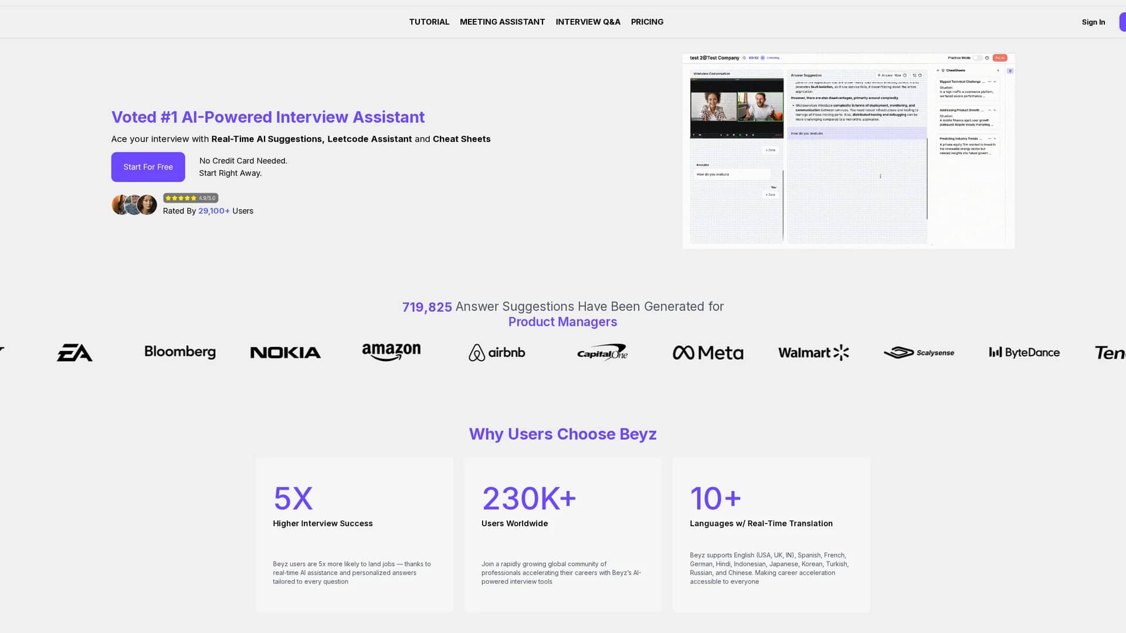Click the Start For Free button
The height and width of the screenshot is (633, 1126).
(148, 167)
